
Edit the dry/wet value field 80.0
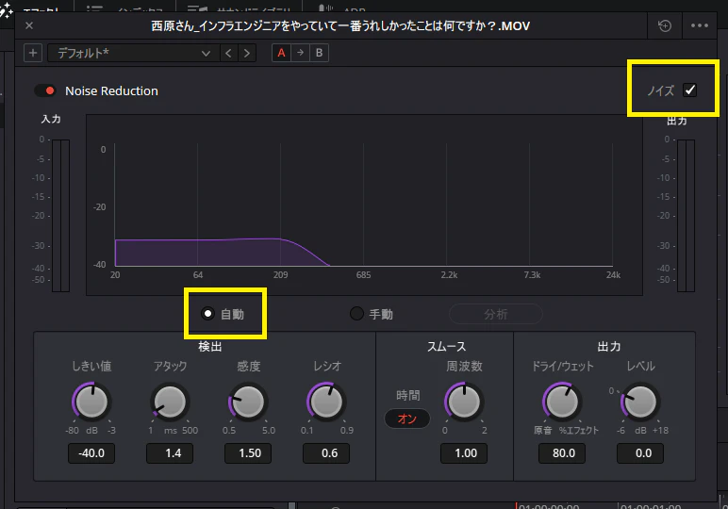(562, 453)
